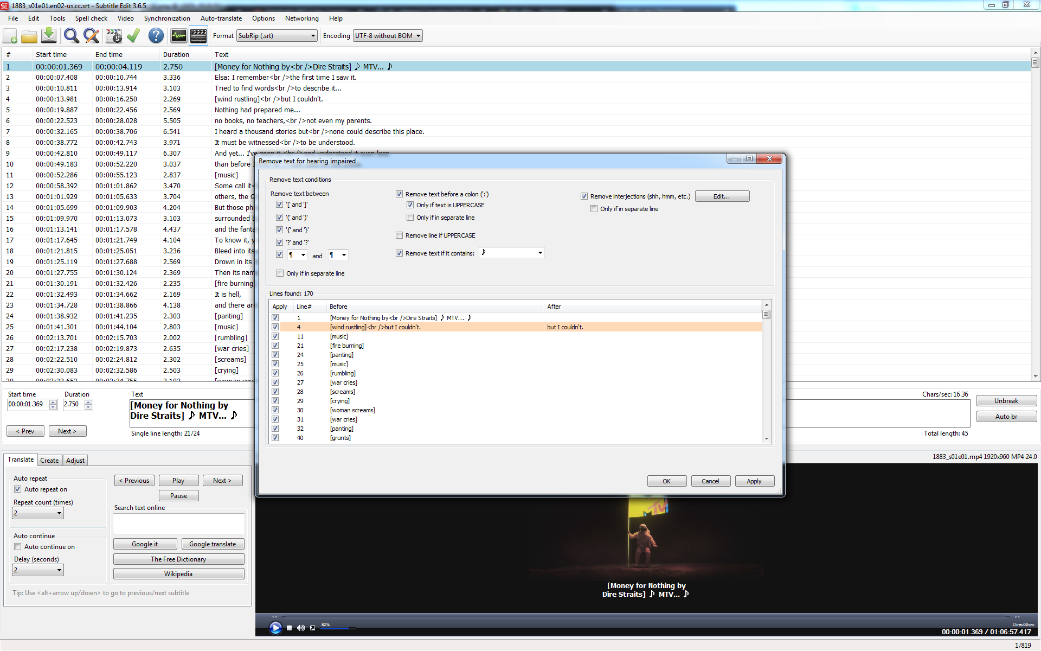Click Apply in the hearing impaired dialog
Screen dimensions: 1041x651
(x=754, y=481)
